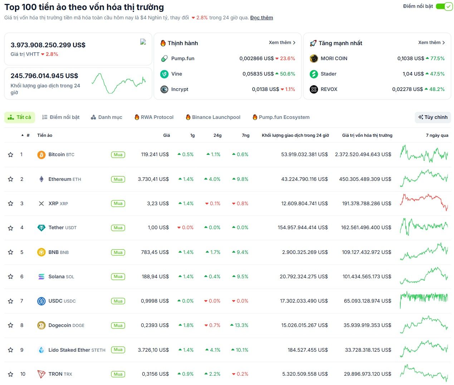Click Mua button for Ethereum
Screen dimensions: 454x385
(118, 179)
